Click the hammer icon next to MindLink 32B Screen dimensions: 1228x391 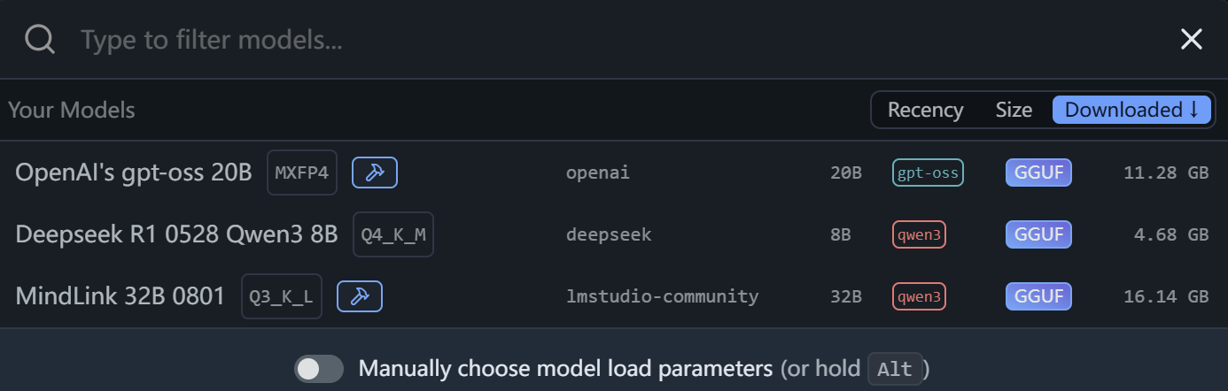(360, 296)
